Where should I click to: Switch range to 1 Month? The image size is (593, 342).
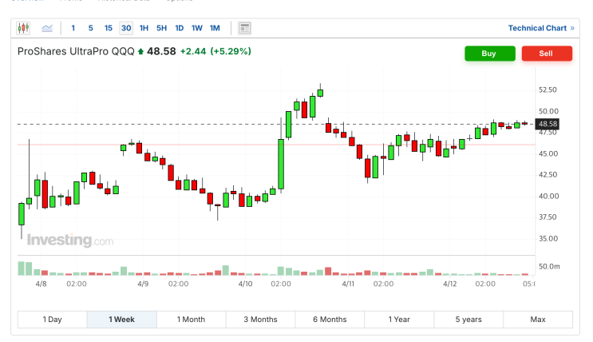(191, 320)
